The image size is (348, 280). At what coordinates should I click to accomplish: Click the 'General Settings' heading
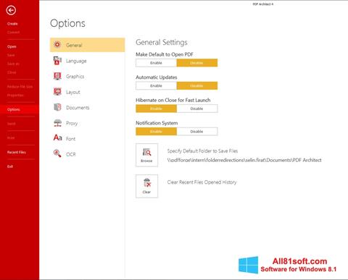pos(162,42)
